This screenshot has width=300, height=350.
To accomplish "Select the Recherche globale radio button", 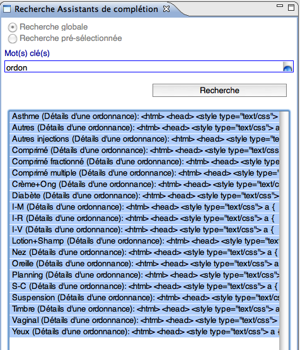I will (x=13, y=27).
